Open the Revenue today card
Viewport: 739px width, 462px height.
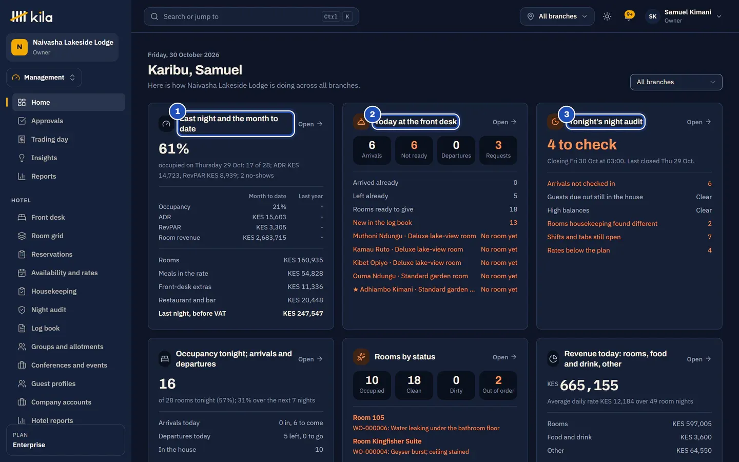[699, 359]
